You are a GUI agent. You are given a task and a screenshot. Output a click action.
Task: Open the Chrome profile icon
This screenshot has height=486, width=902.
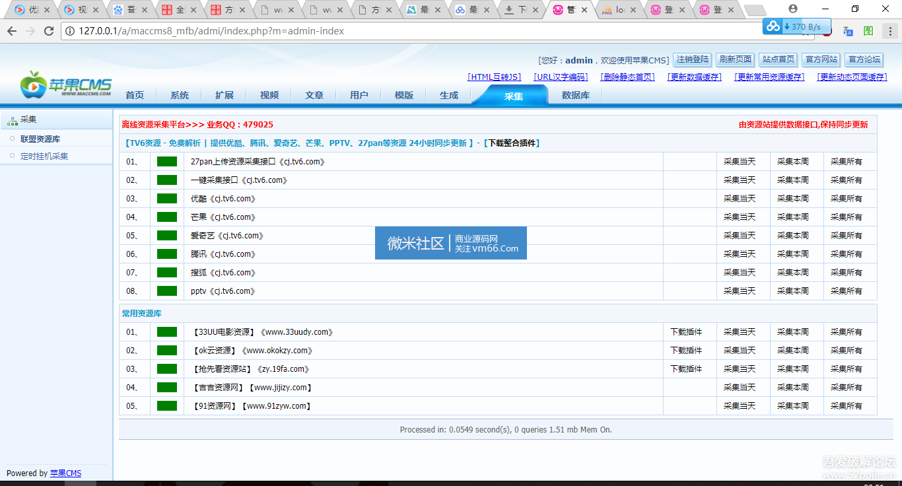coord(793,9)
